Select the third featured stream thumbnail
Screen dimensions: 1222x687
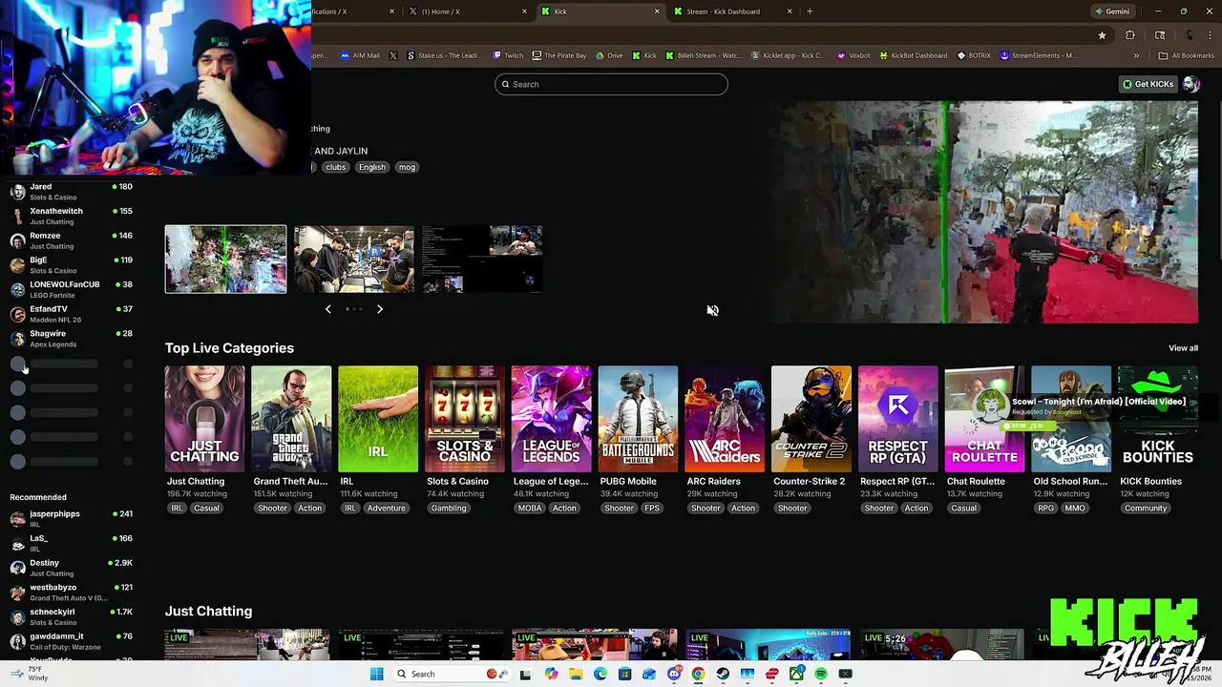(x=482, y=259)
